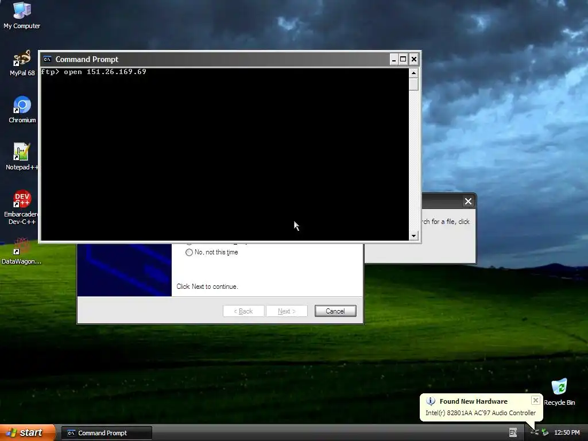Click the Command Prompt scrollbar down arrow

413,236
